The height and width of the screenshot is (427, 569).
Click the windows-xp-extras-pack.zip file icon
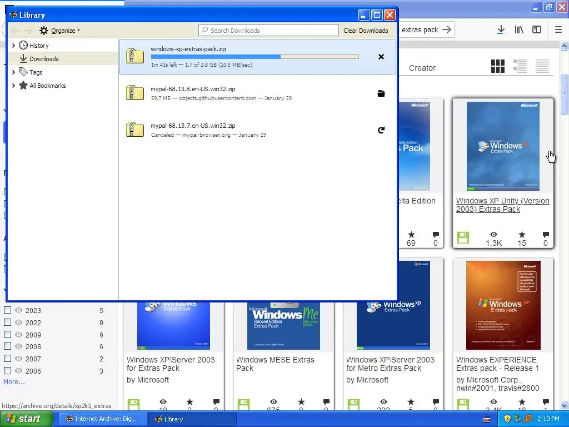coord(135,56)
